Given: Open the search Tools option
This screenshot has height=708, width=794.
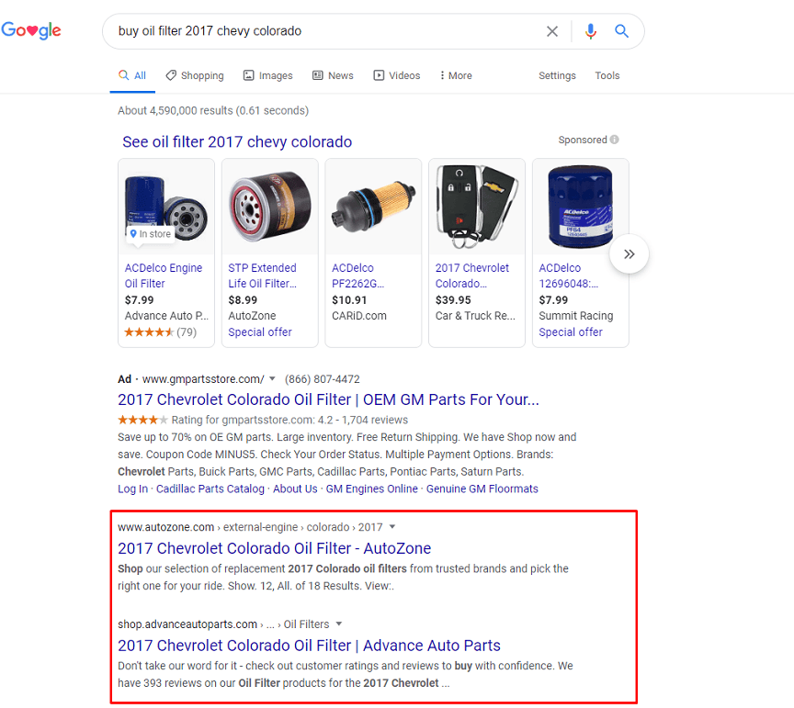Looking at the screenshot, I should click(607, 75).
